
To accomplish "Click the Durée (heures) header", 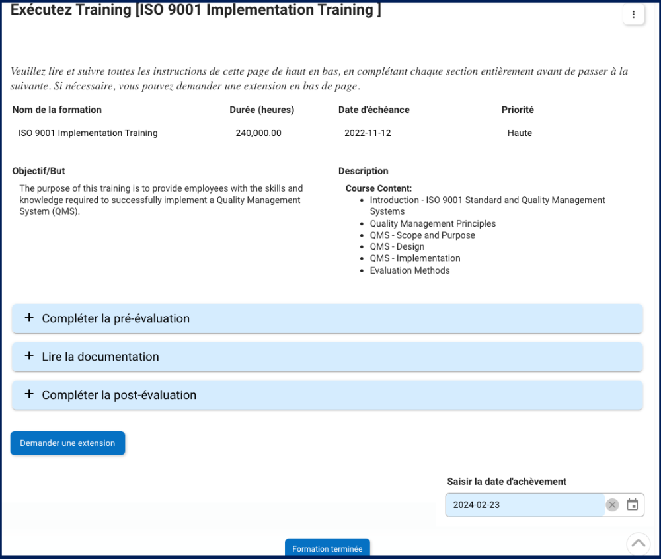I will [262, 110].
